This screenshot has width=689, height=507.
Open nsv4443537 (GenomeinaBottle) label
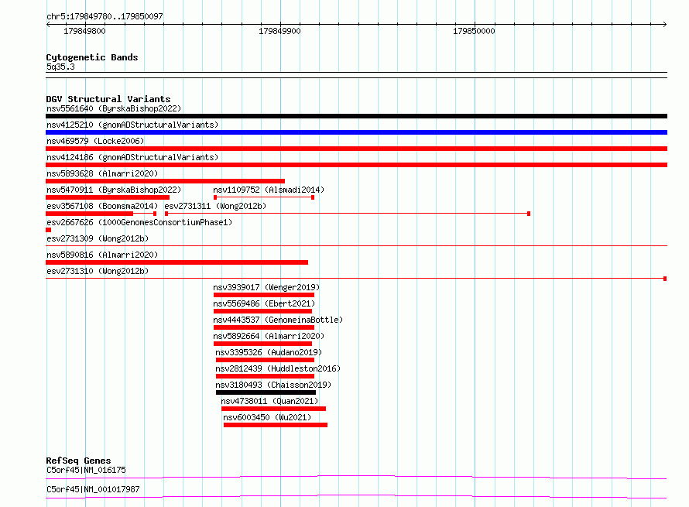[x=278, y=320]
